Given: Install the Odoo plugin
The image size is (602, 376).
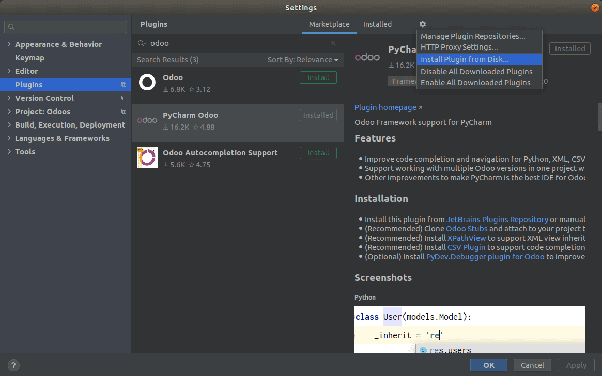Looking at the screenshot, I should [318, 77].
